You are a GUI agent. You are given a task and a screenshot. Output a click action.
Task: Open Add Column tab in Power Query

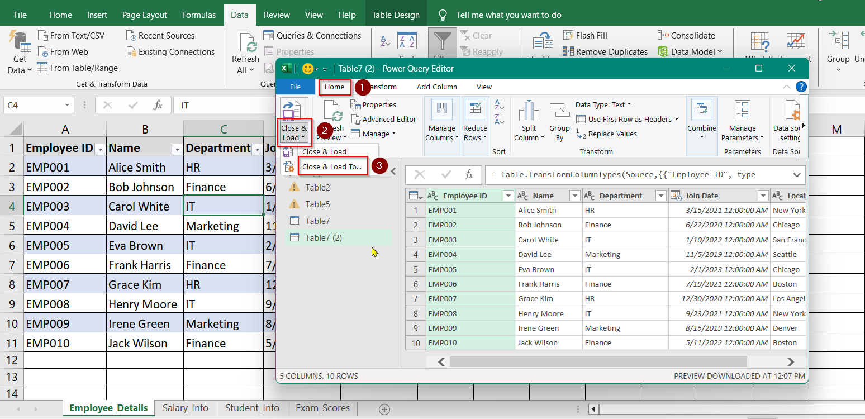[x=436, y=87]
